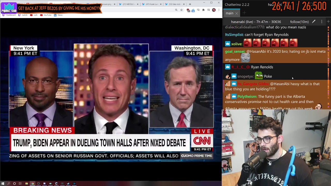
Task: Open the YouTube bookmark
Action: click(46, 15)
